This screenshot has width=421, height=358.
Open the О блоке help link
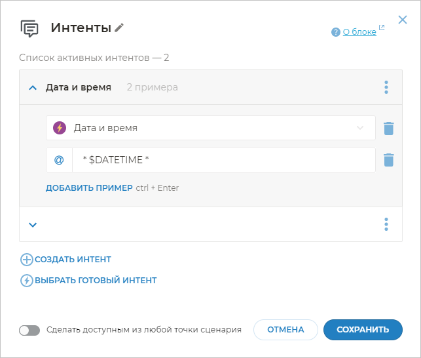(x=360, y=31)
